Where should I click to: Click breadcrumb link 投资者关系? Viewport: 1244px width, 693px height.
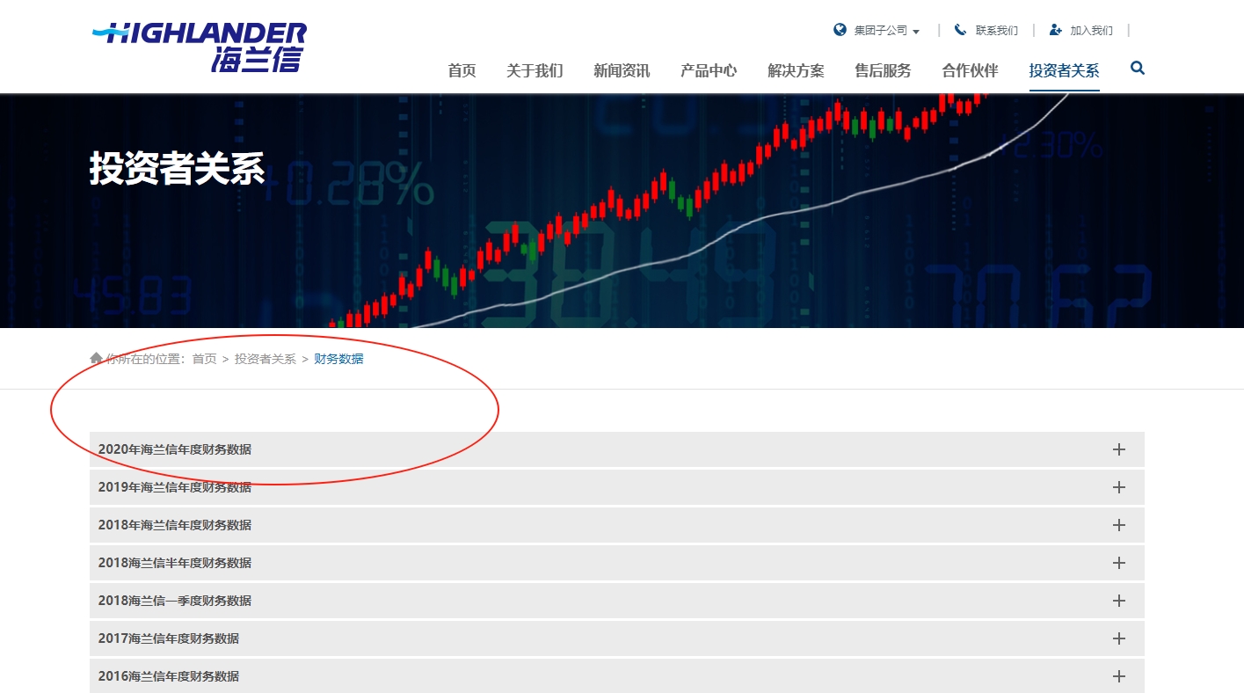(266, 359)
